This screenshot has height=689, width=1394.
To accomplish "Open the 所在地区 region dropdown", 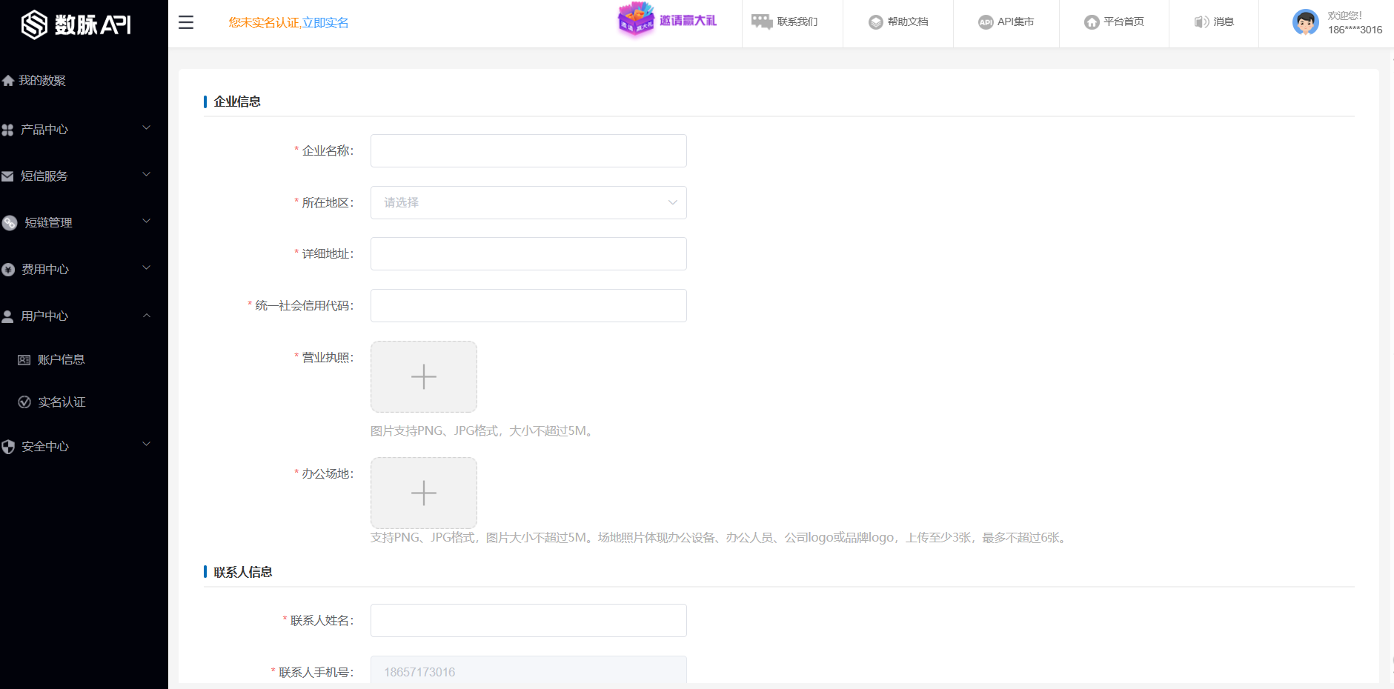I will (x=528, y=202).
